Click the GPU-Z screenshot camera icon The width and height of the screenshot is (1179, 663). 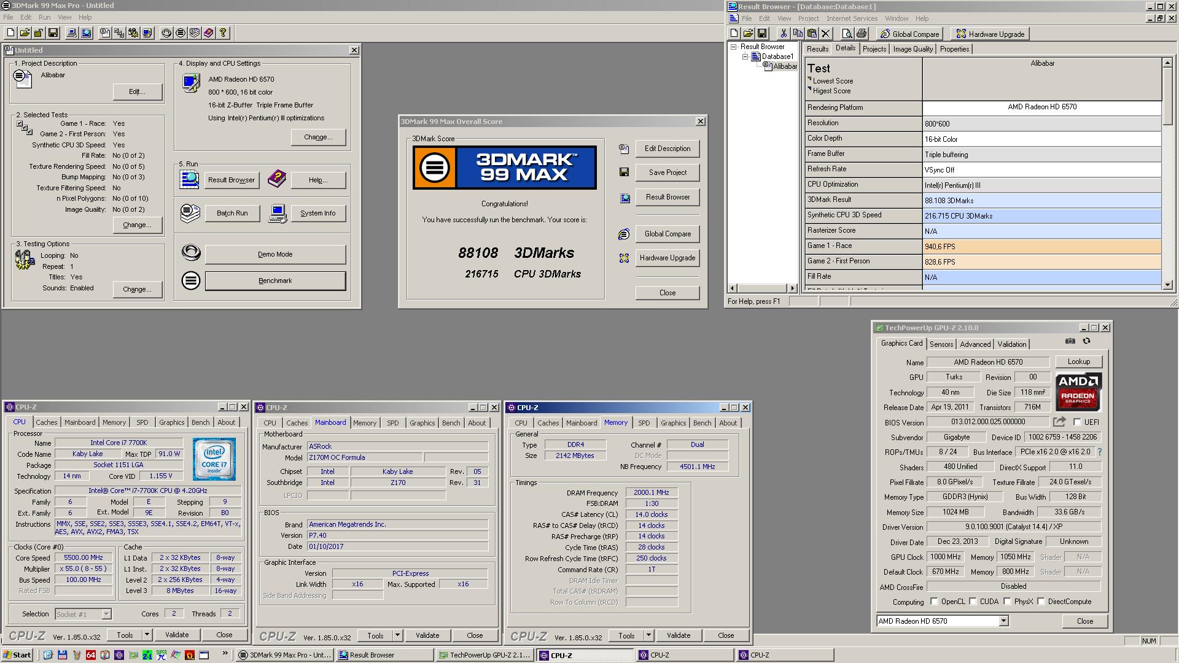(x=1070, y=341)
